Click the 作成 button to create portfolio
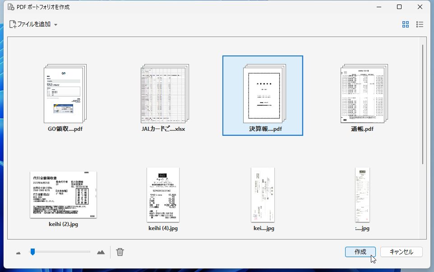Screen dimensions: 434x272 [x=360, y=252]
